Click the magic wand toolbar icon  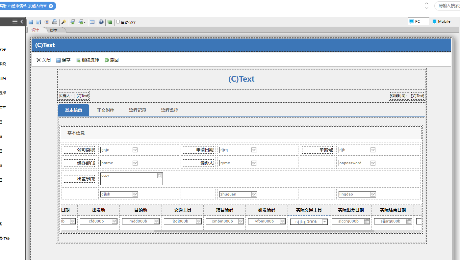[64, 22]
